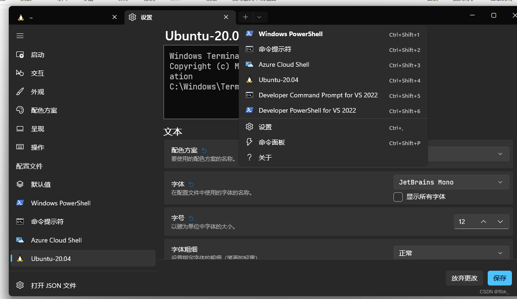
Task: Select Developer Command Prompt for VS 2022
Action: pos(333,95)
